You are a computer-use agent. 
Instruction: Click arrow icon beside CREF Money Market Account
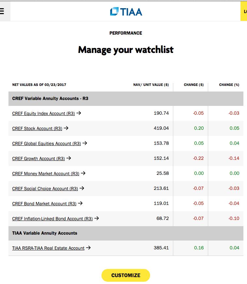[x=83, y=173]
